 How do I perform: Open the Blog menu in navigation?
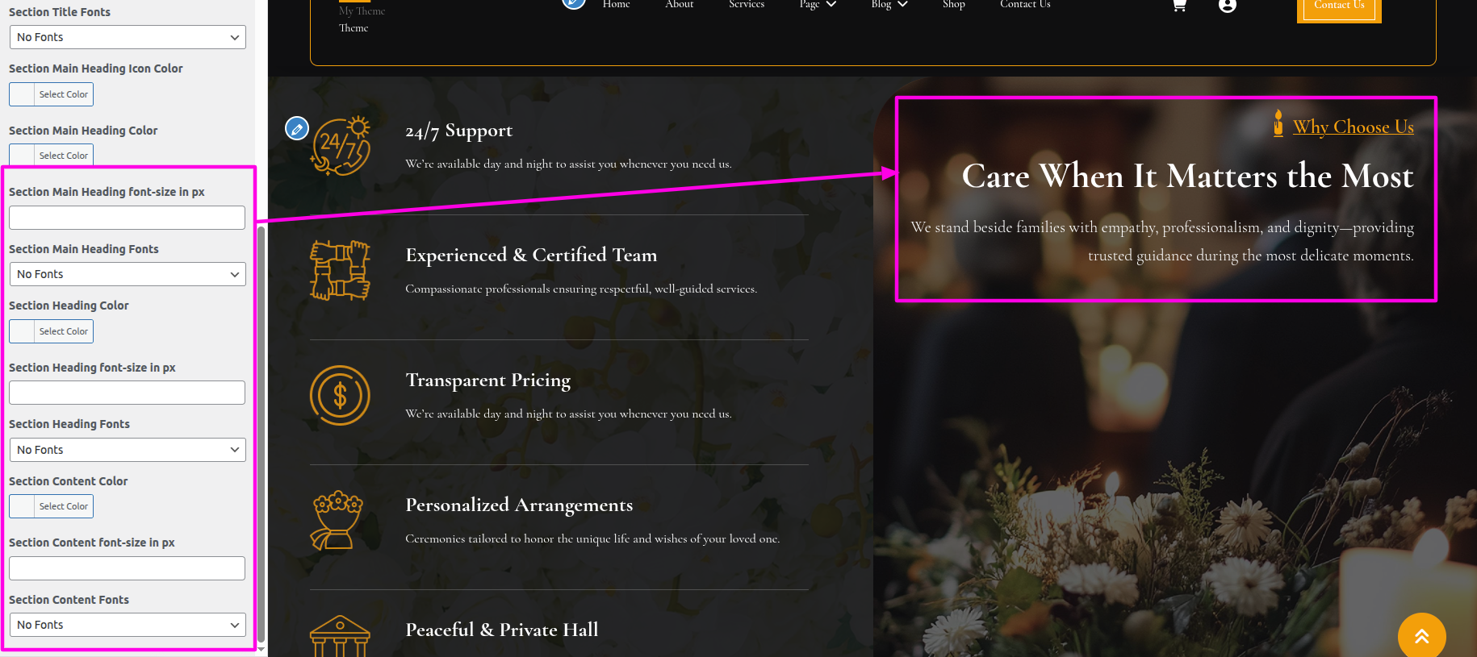pos(889,4)
